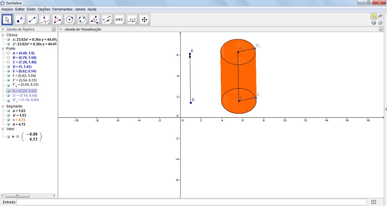The height and width of the screenshot is (206, 387).
Task: Open the Exibir menu
Action: (31, 9)
